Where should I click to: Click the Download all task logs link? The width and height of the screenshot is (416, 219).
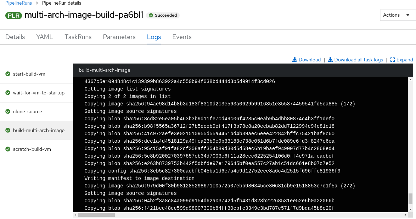(x=359, y=60)
